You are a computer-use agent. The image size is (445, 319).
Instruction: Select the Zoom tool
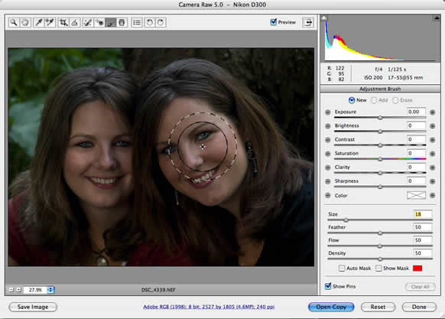[x=14, y=22]
